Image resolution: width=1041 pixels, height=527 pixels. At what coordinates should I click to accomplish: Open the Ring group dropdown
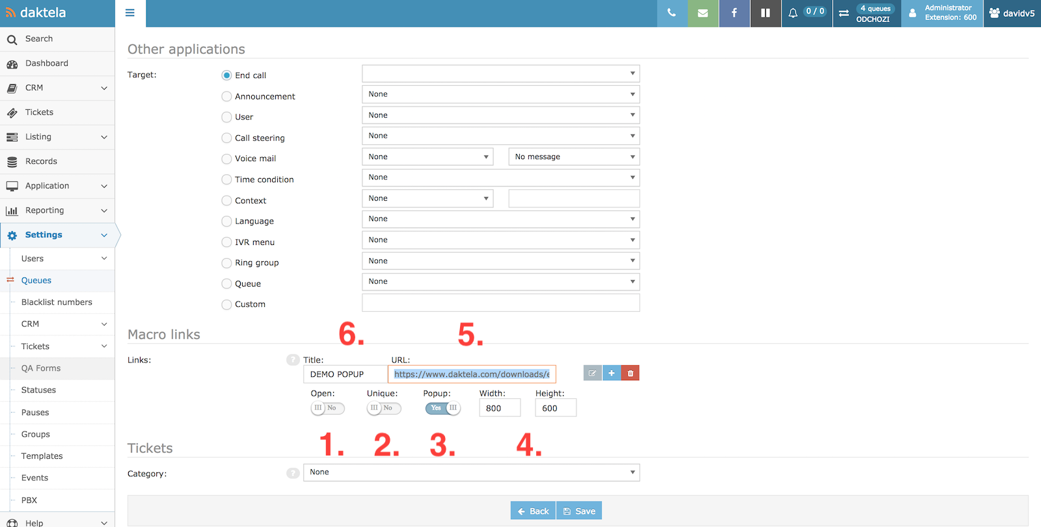coord(500,261)
